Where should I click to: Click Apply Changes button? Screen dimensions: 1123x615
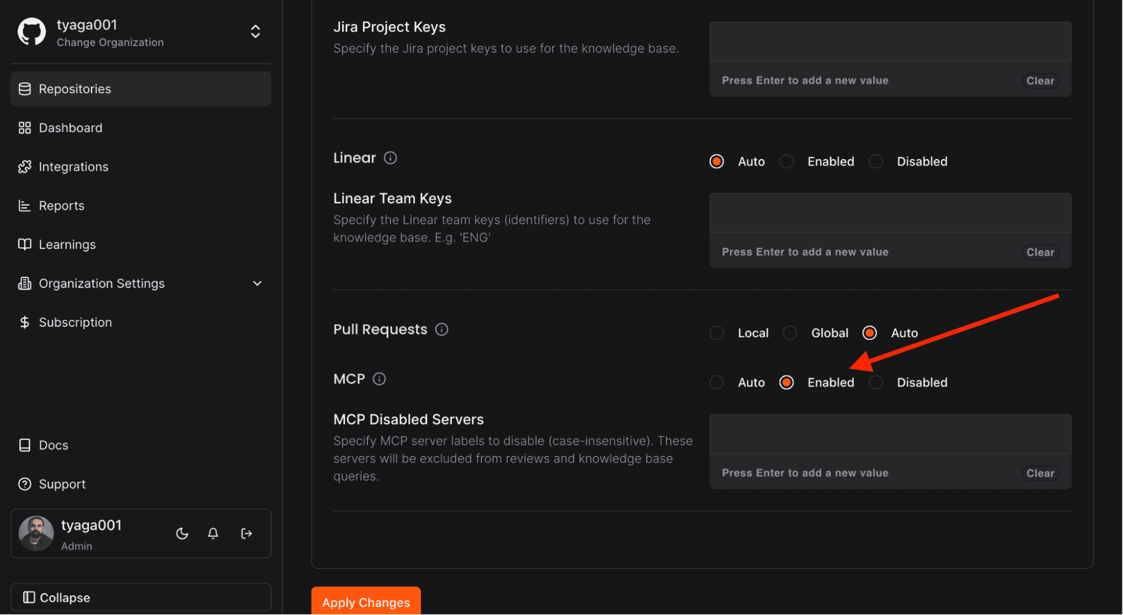click(x=366, y=602)
